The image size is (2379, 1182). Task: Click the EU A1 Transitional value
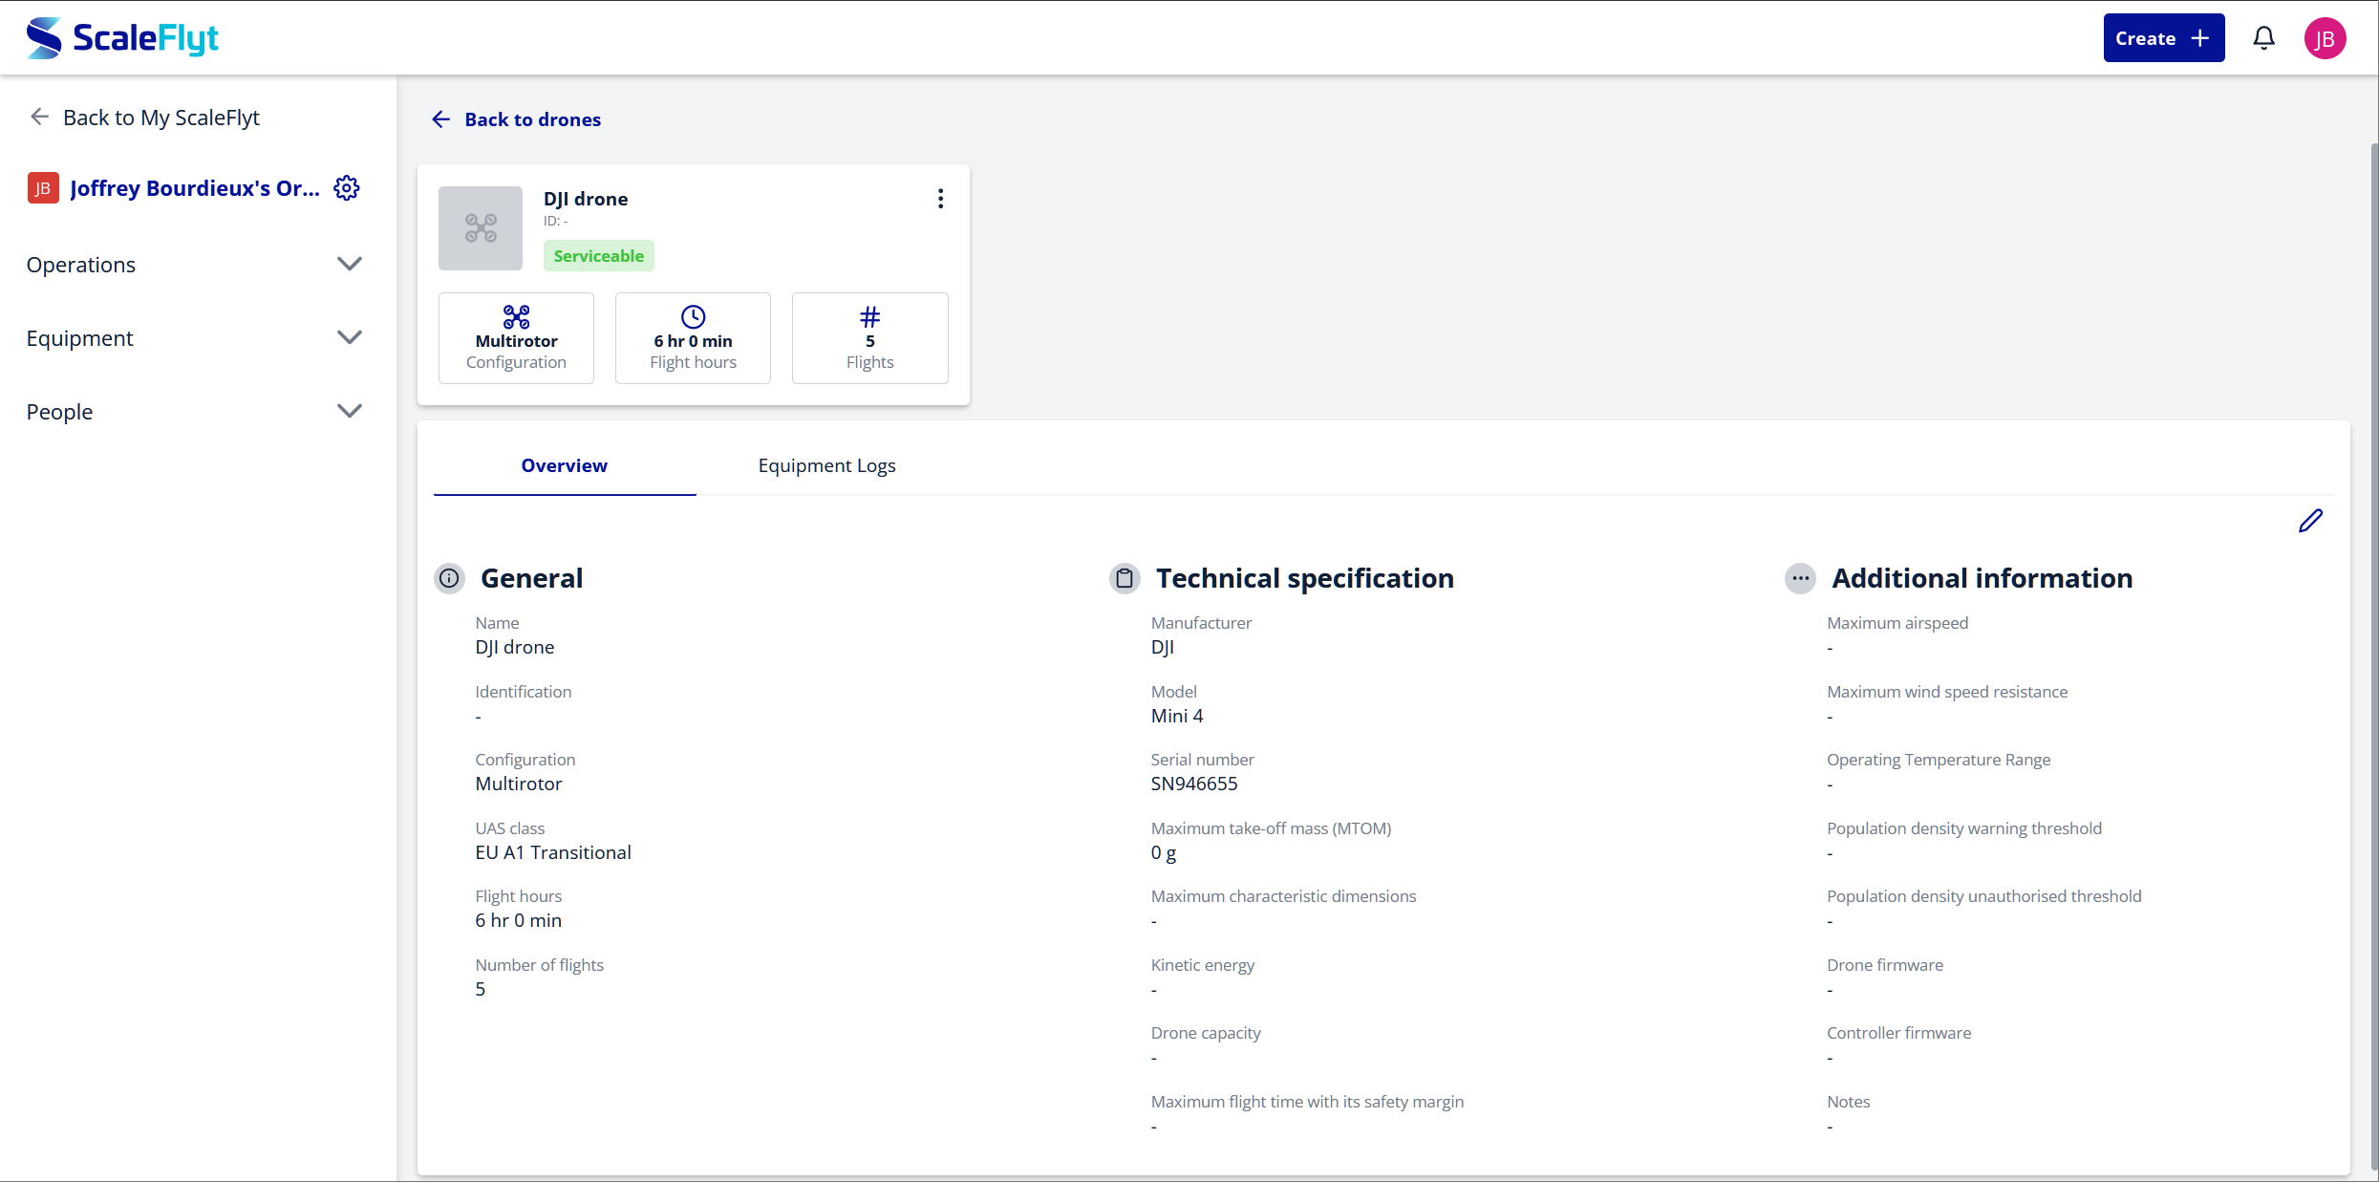[553, 852]
